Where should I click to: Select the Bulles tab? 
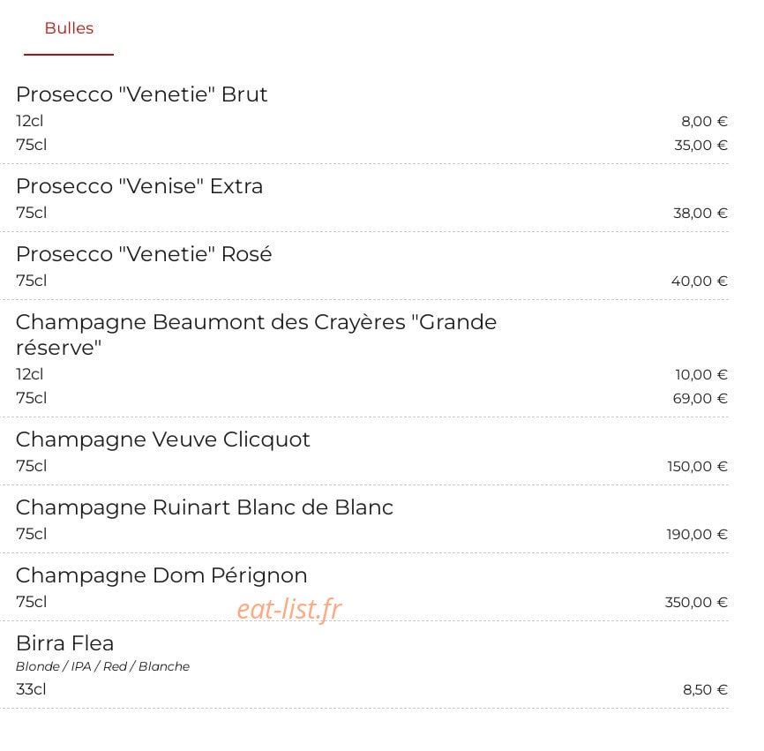[69, 28]
